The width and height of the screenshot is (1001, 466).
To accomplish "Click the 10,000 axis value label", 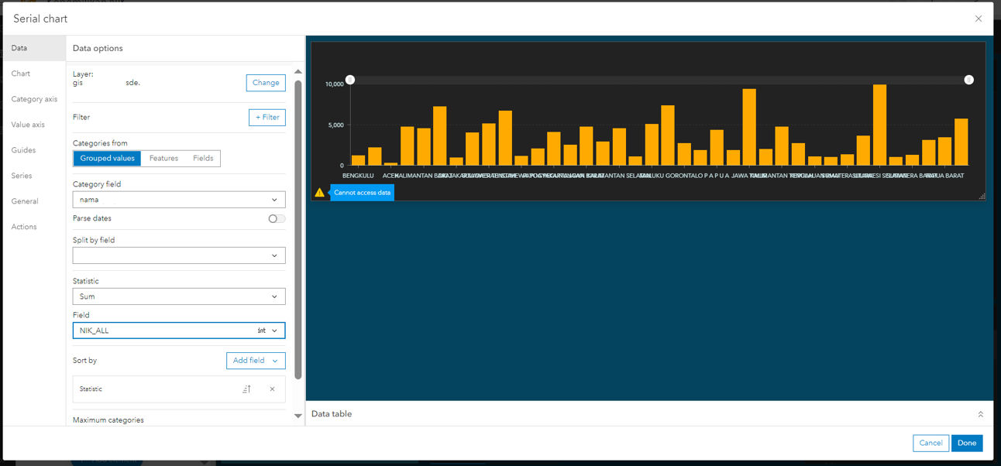I will click(334, 84).
